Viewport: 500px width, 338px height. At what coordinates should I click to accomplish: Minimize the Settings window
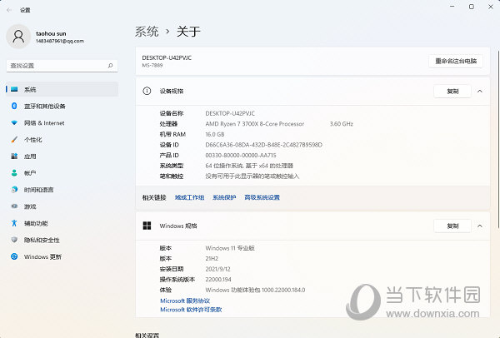(452, 7)
